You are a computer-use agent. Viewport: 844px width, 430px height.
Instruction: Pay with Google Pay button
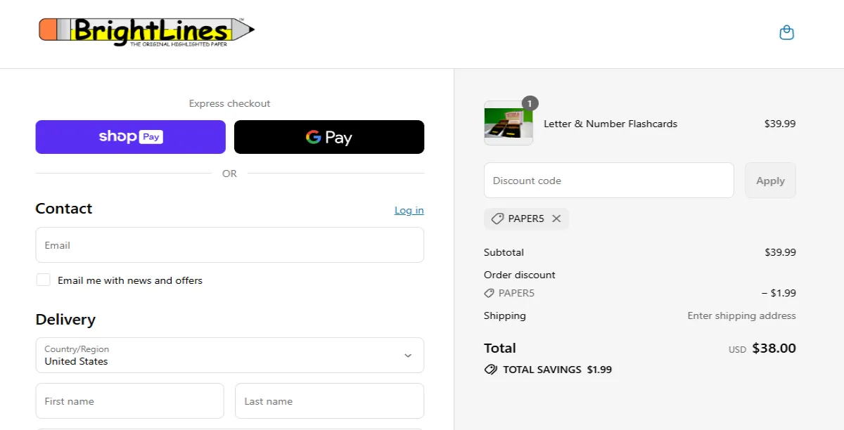pos(329,137)
